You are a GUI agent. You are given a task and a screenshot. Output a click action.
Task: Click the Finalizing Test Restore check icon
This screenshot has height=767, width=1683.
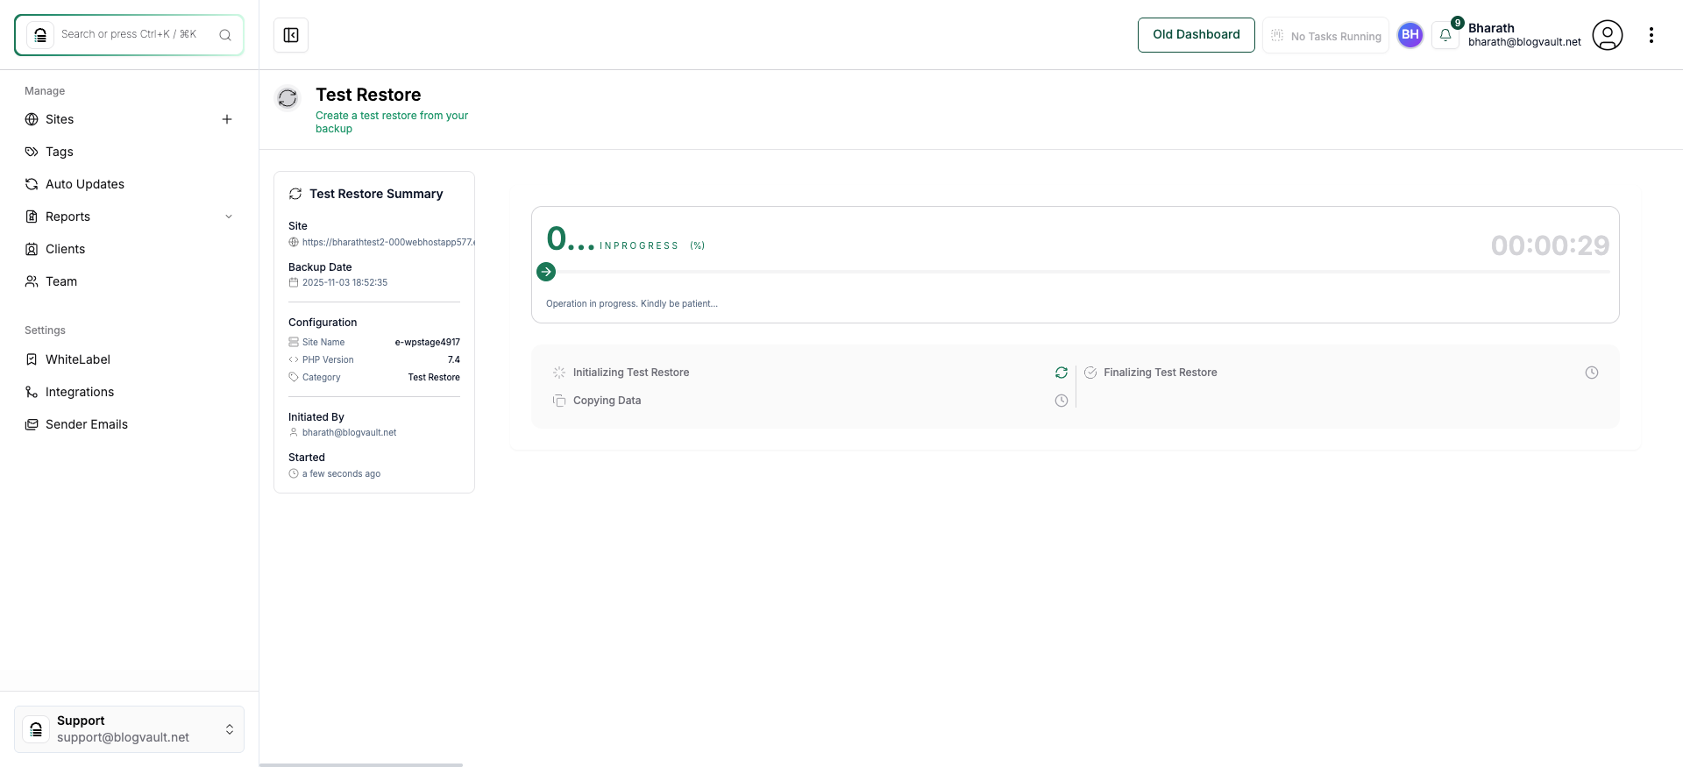pos(1090,373)
